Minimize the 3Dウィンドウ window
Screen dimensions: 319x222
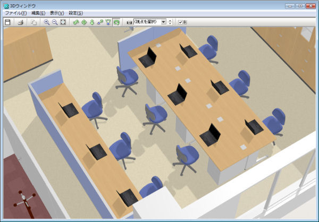[290, 6]
